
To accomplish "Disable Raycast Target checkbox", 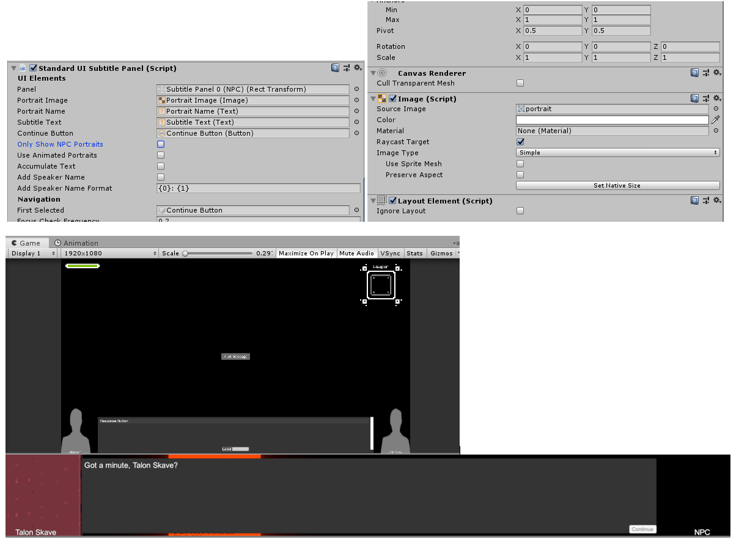I will tap(520, 142).
